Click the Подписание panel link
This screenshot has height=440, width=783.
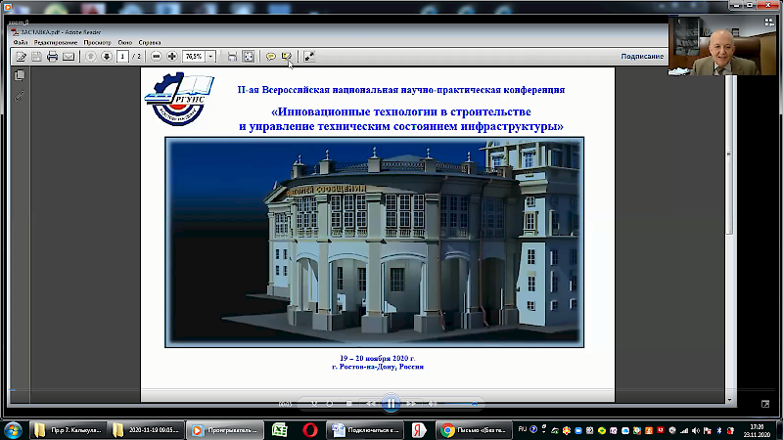pos(642,57)
